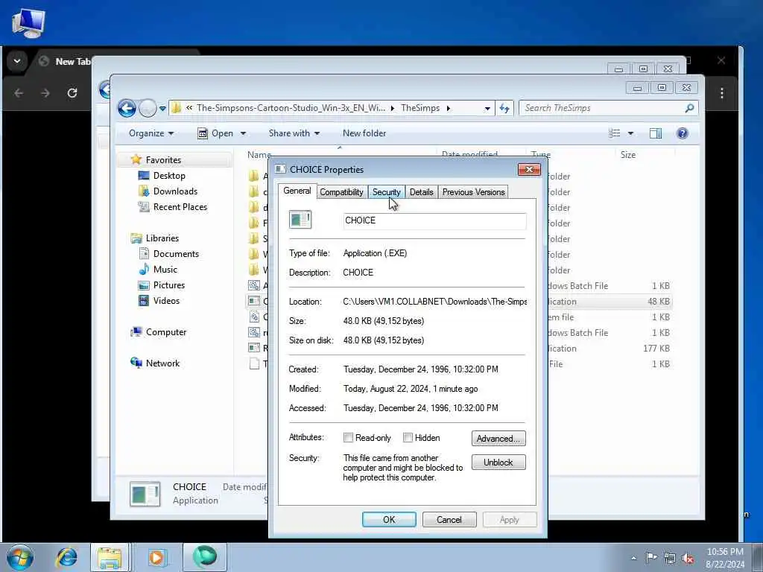Open the Previous Versions tab

tap(473, 192)
